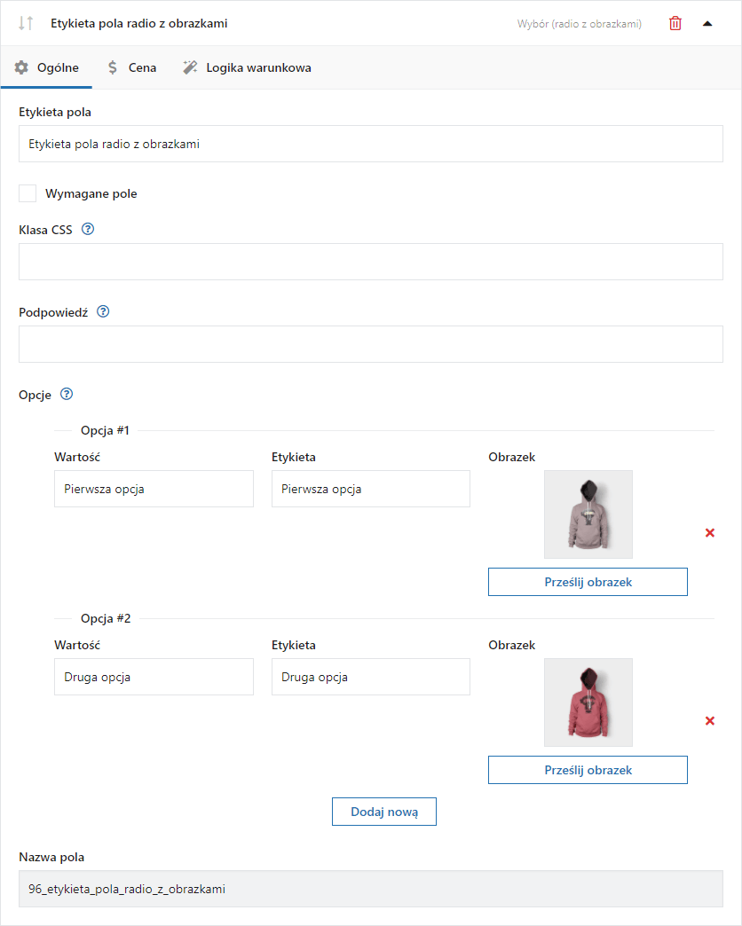This screenshot has height=926, width=742.
Task: Open the Logika warunkowa tab
Action: click(247, 67)
